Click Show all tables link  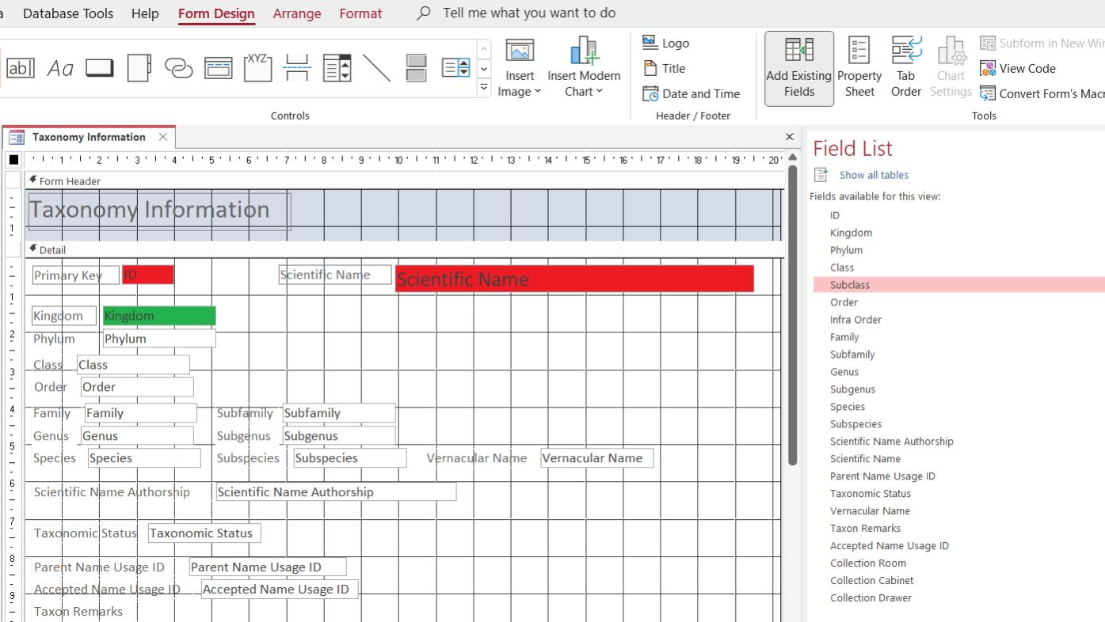point(874,175)
